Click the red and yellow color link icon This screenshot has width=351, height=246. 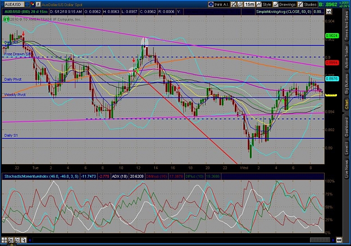[33, 4]
